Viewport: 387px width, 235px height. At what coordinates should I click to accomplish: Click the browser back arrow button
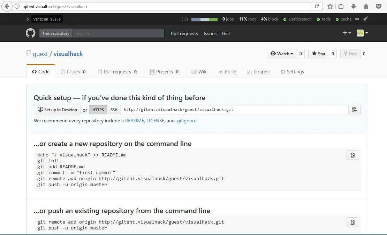(7, 6)
